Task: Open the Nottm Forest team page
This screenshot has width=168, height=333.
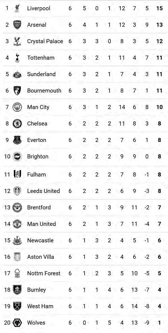Action: (44, 273)
